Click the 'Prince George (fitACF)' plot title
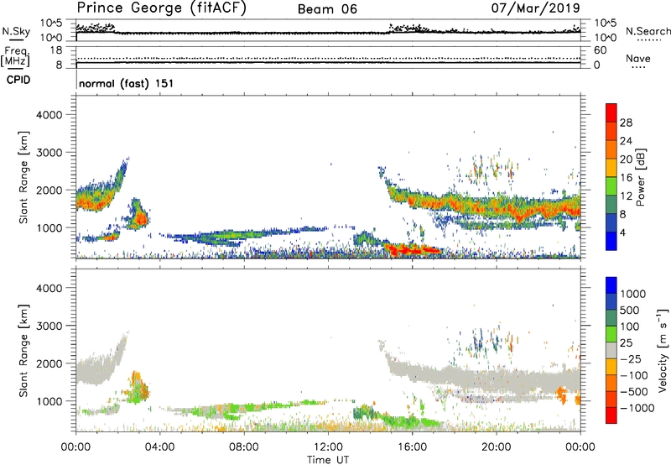This screenshot has height=465, width=671. 161,8
